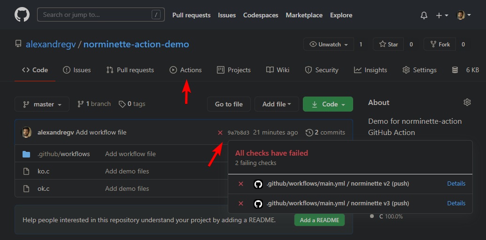
Task: Switch to the repository Issues tab
Action: coord(77,70)
